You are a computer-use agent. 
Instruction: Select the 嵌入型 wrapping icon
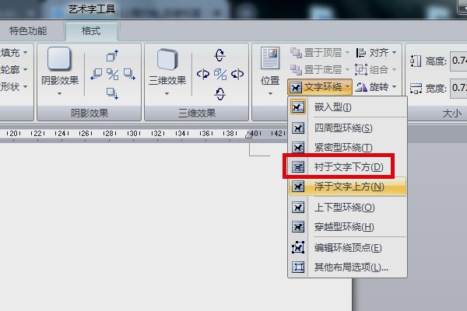click(298, 107)
